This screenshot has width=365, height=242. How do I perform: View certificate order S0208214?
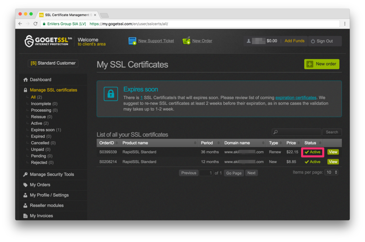pos(333,162)
